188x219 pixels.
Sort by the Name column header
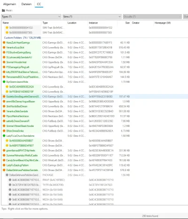click(x=6, y=23)
